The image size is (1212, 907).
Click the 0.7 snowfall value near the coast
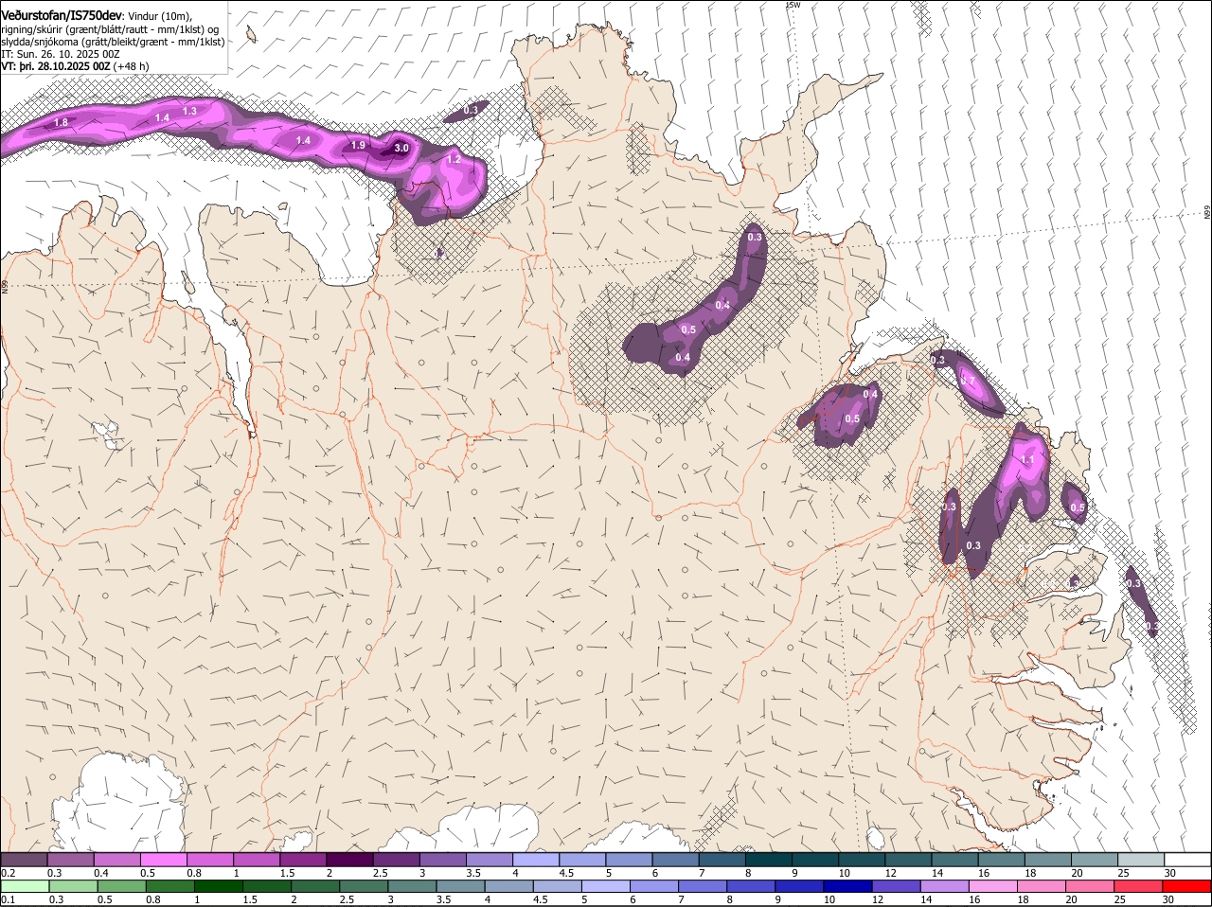[968, 381]
